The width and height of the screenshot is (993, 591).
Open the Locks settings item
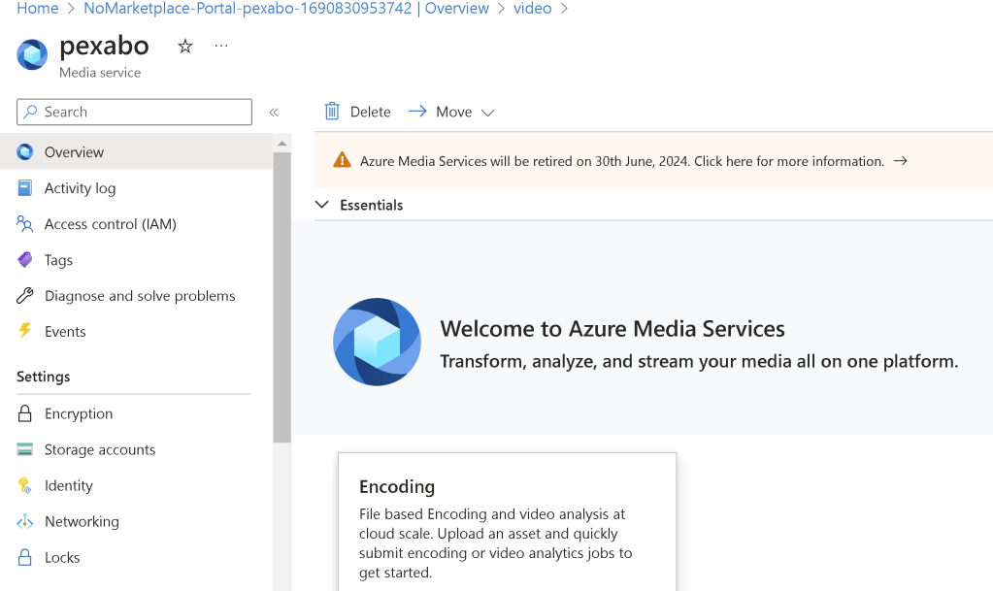tap(136, 557)
